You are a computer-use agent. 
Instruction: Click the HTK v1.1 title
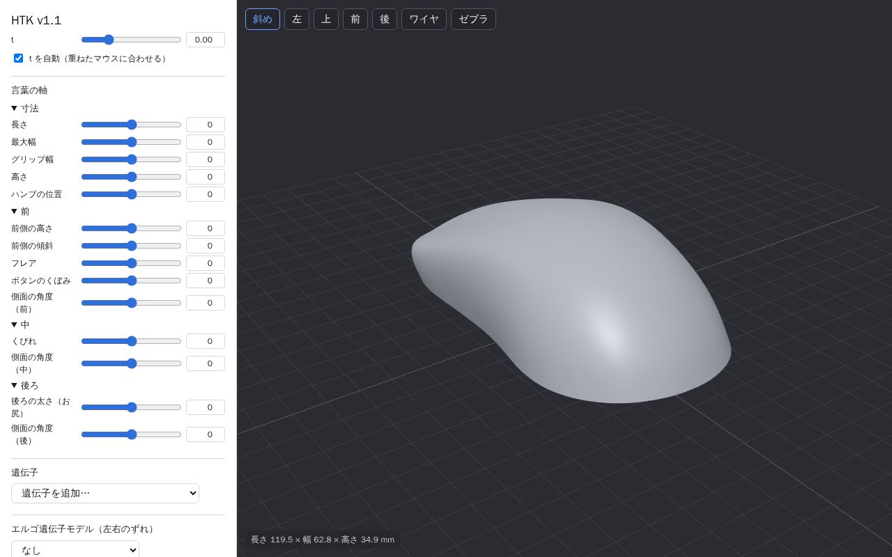(36, 21)
